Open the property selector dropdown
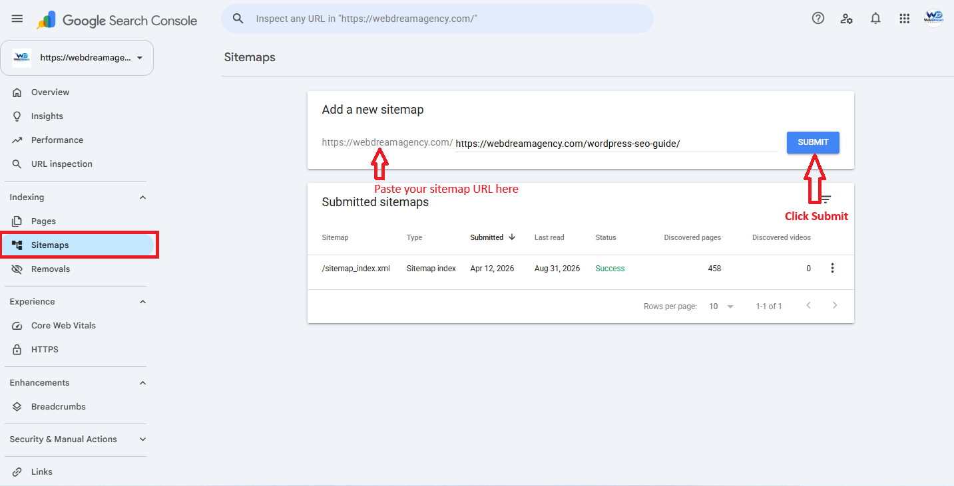 pos(77,58)
